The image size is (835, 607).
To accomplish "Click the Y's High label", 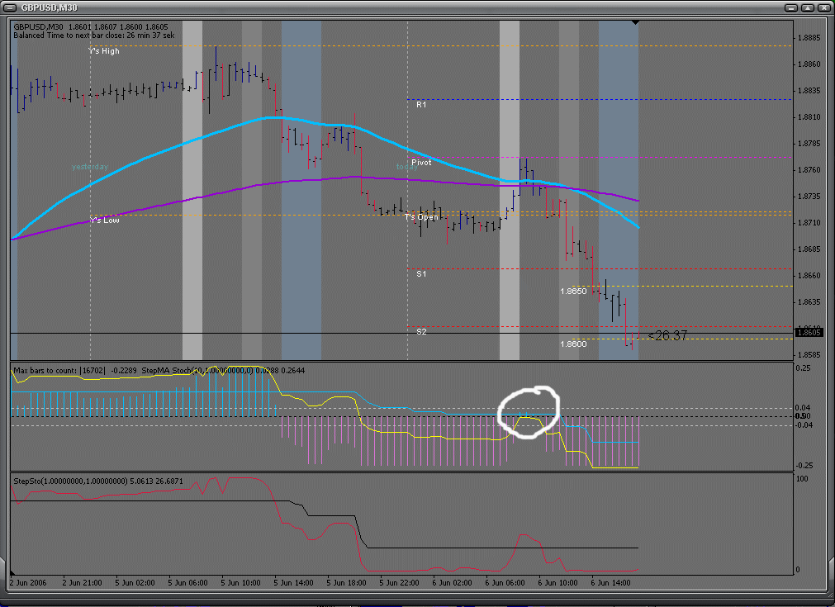I will click(104, 51).
